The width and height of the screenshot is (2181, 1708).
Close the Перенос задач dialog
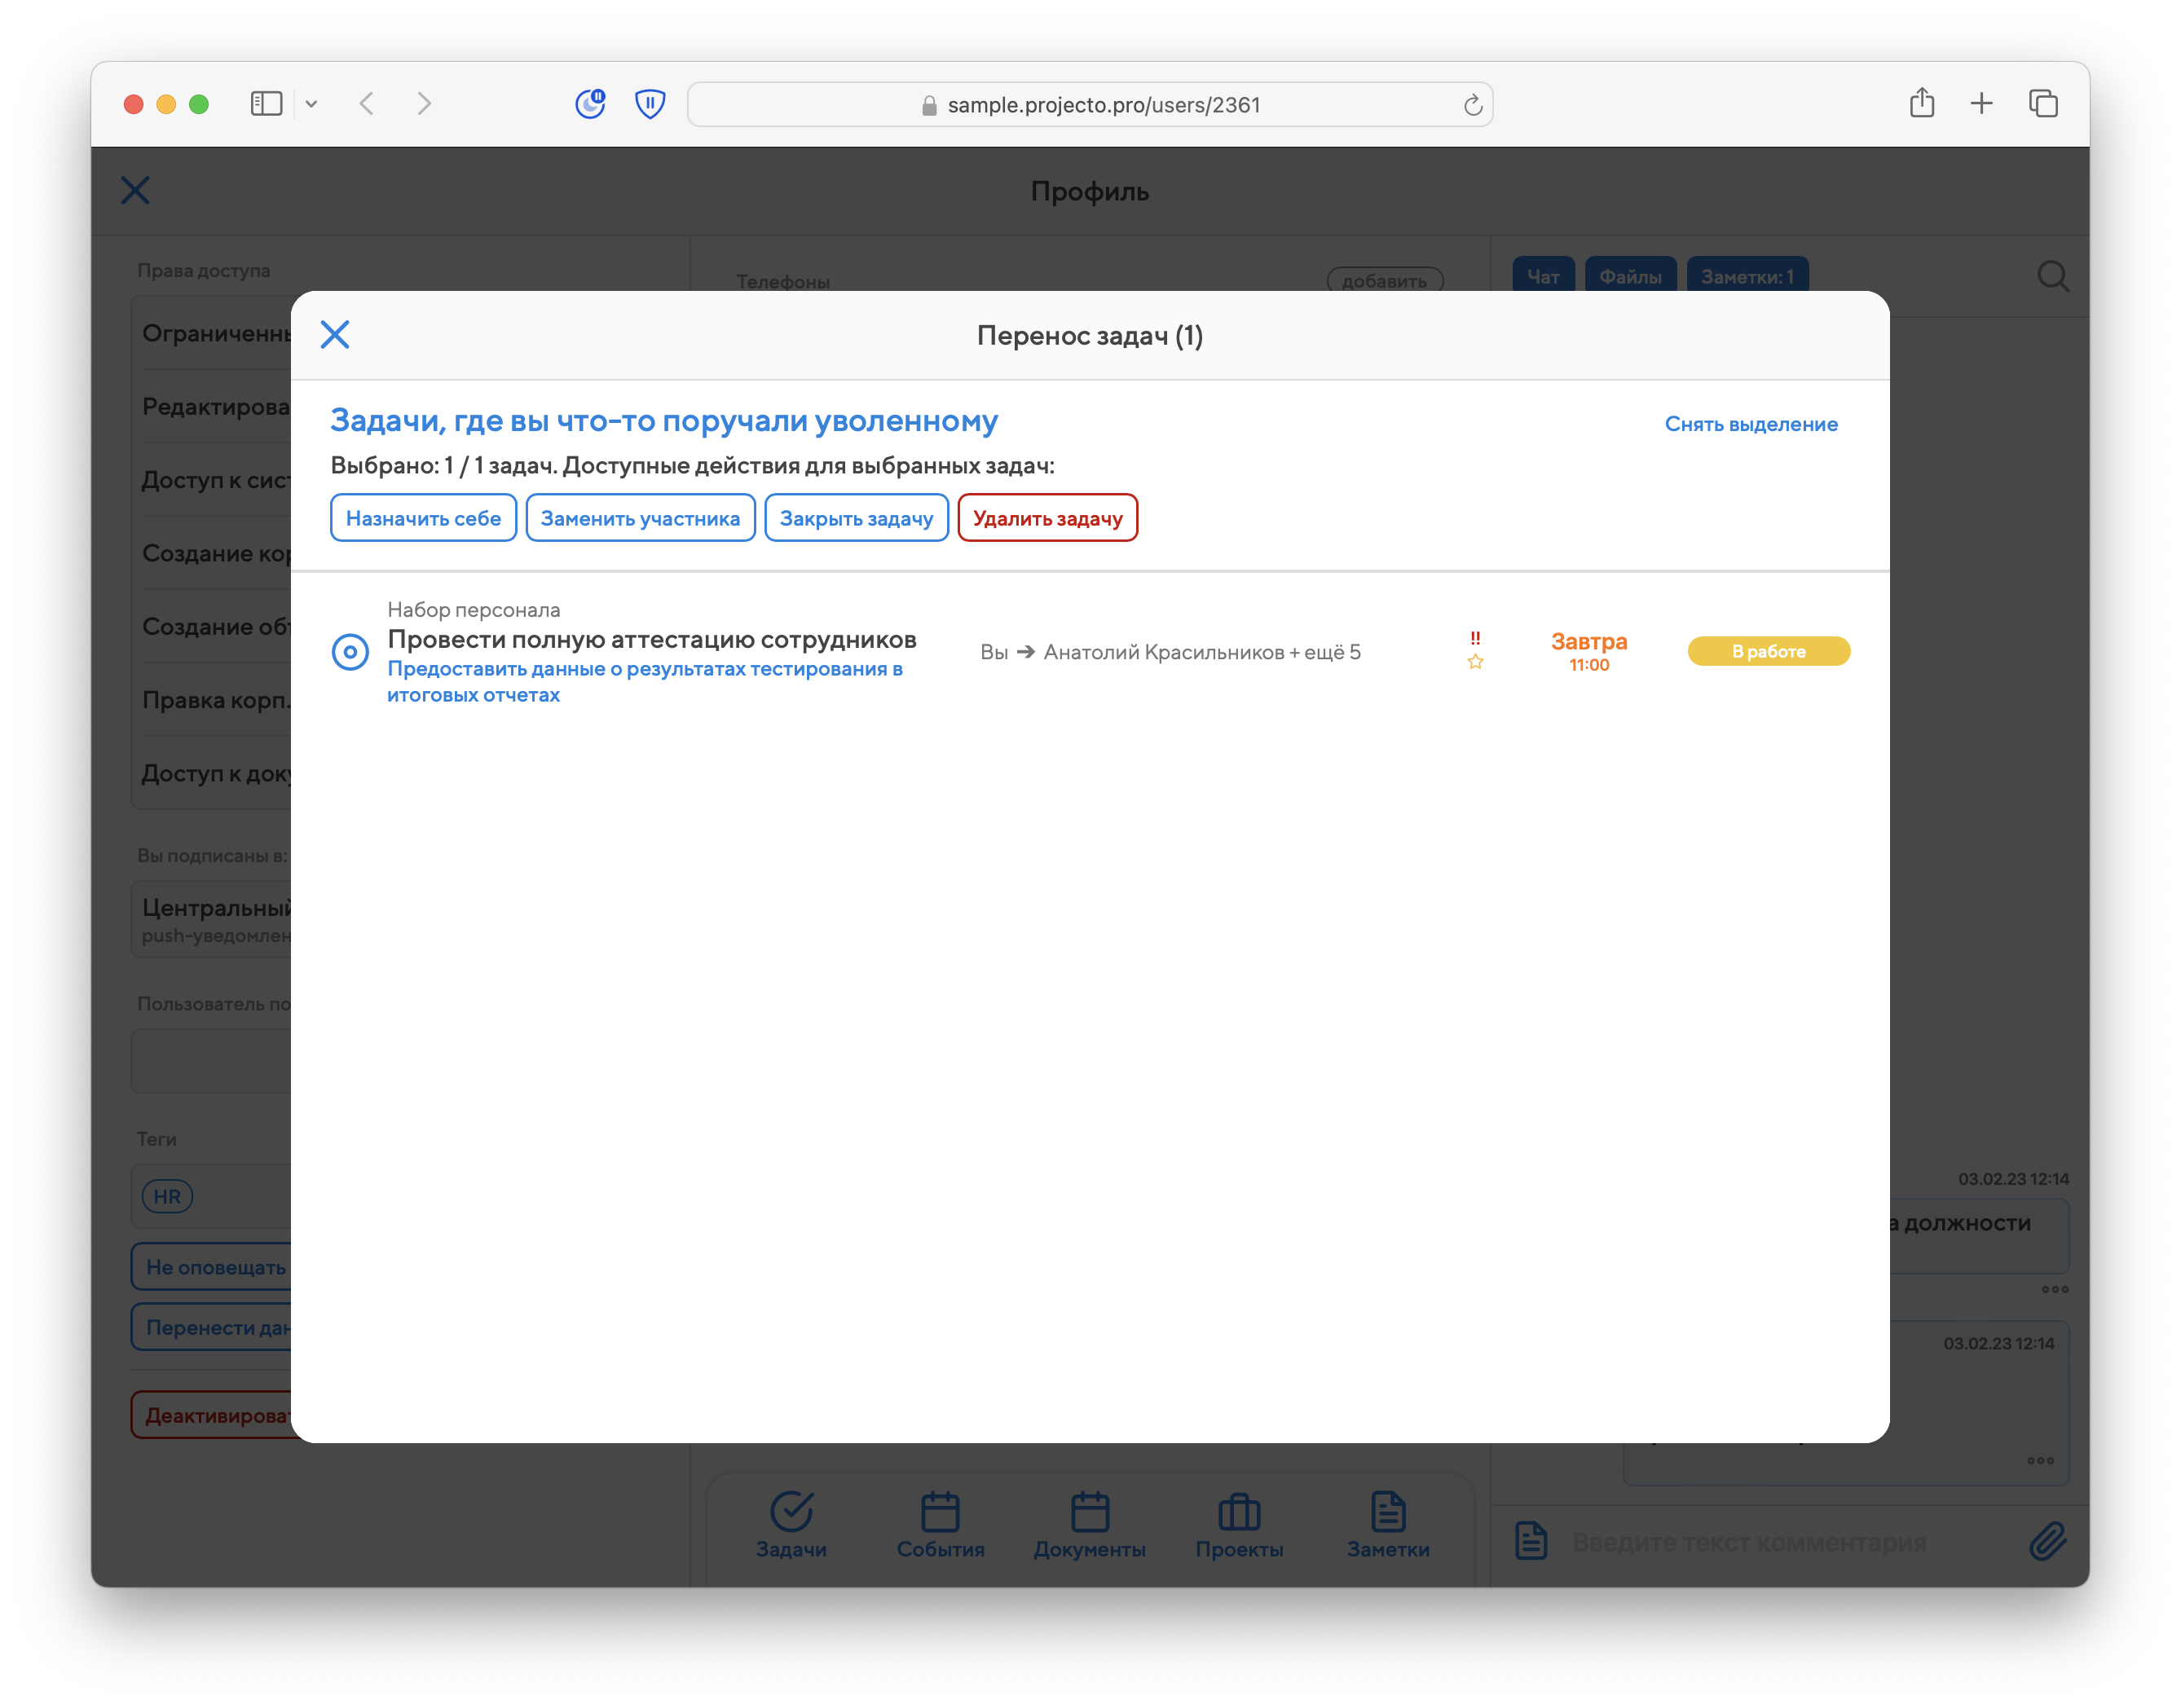tap(335, 334)
